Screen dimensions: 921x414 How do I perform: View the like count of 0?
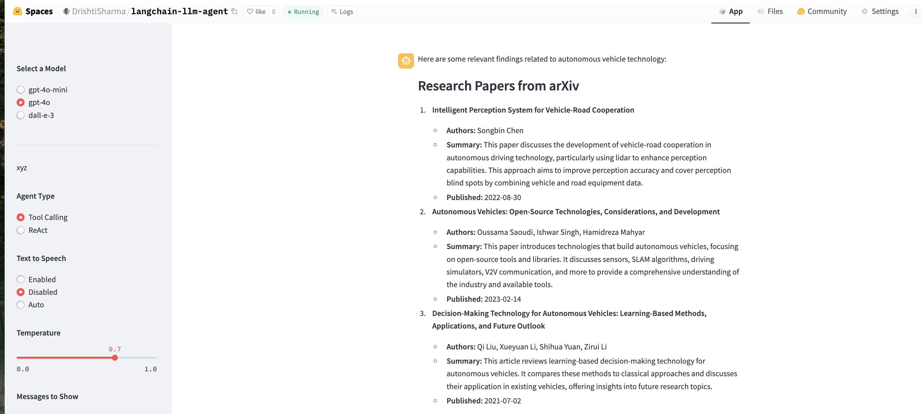coord(273,11)
